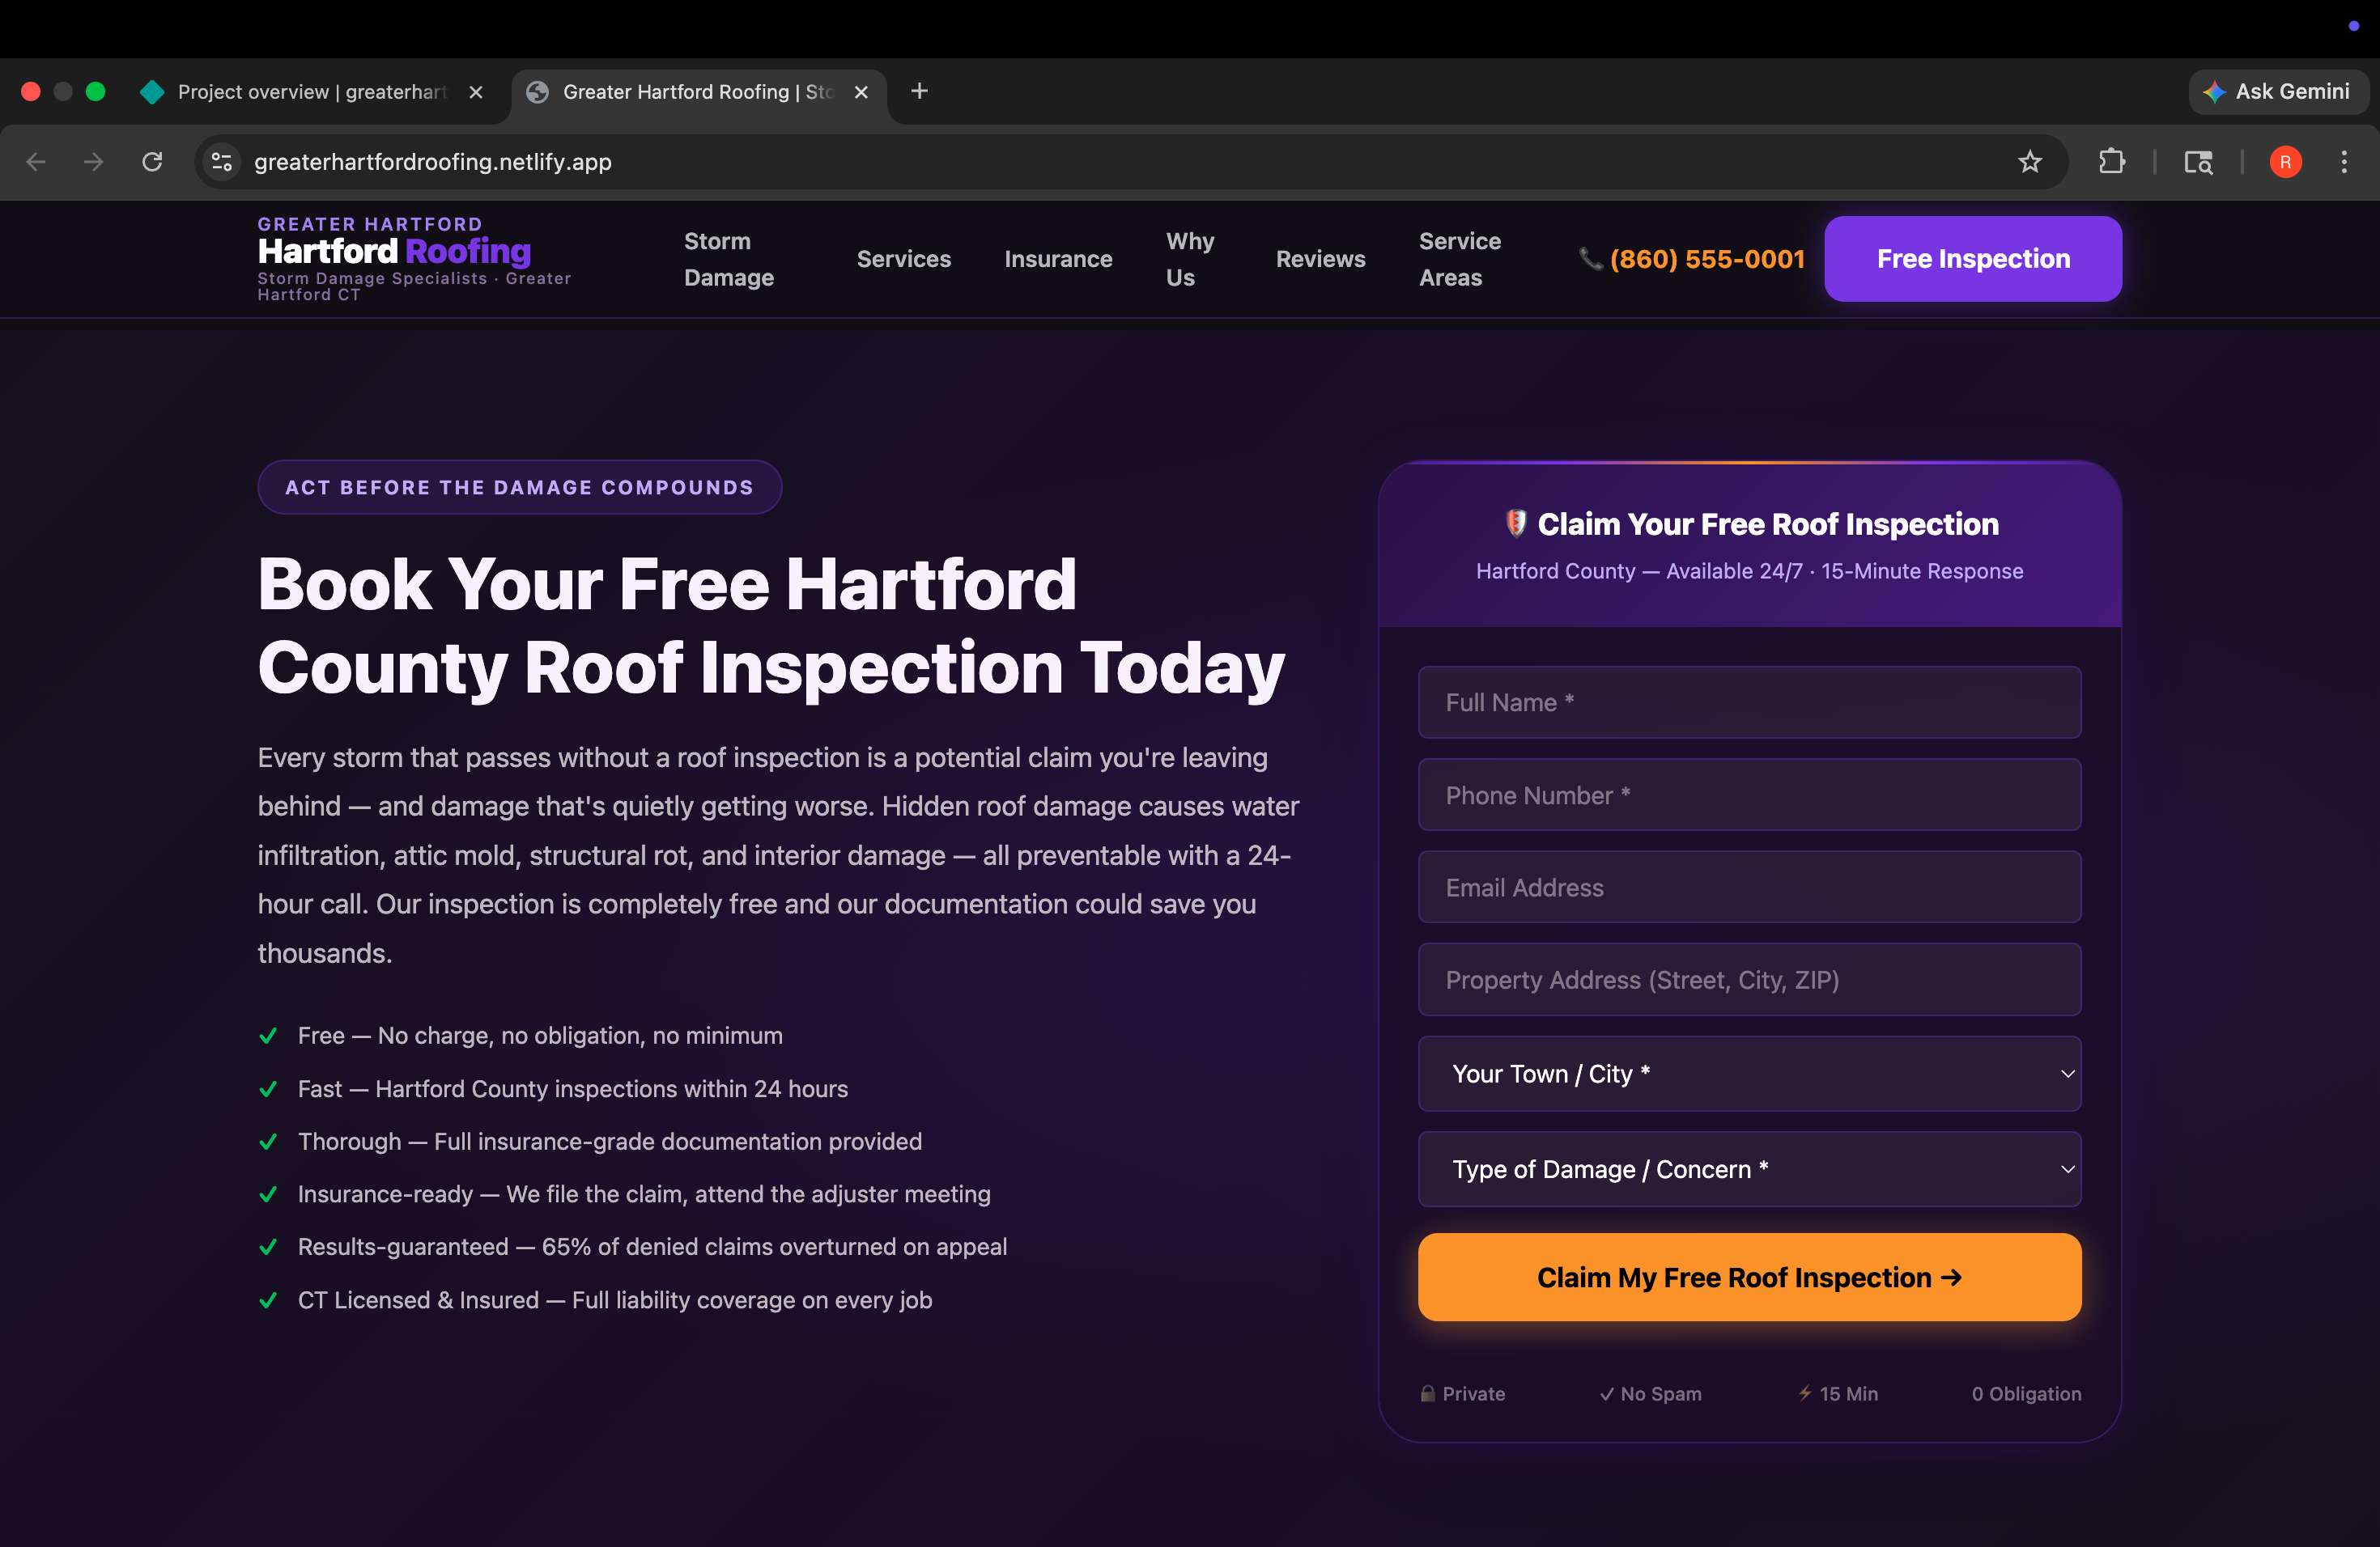Viewport: 2380px width, 1547px height.
Task: Click the Email Address field
Action: pyautogui.click(x=1749, y=888)
